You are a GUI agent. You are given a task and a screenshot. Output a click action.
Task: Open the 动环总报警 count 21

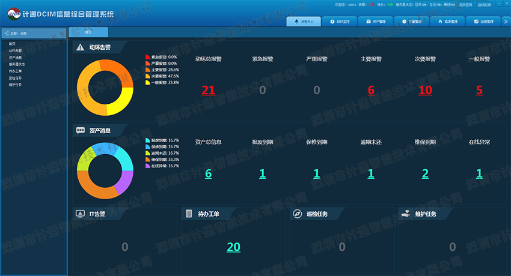coord(208,91)
